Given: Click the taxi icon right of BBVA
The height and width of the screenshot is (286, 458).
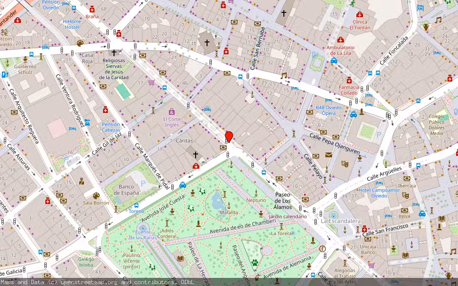Looking at the screenshot, I should coord(422,214).
